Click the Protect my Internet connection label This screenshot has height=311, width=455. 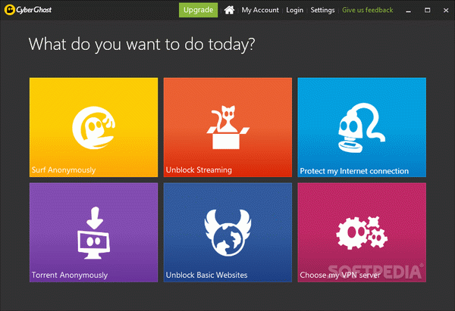pyautogui.click(x=354, y=171)
